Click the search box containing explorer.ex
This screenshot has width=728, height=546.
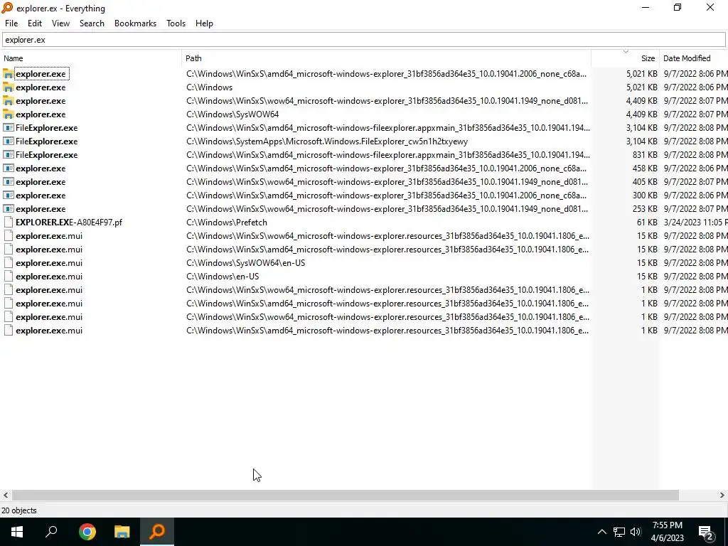[x=364, y=40]
